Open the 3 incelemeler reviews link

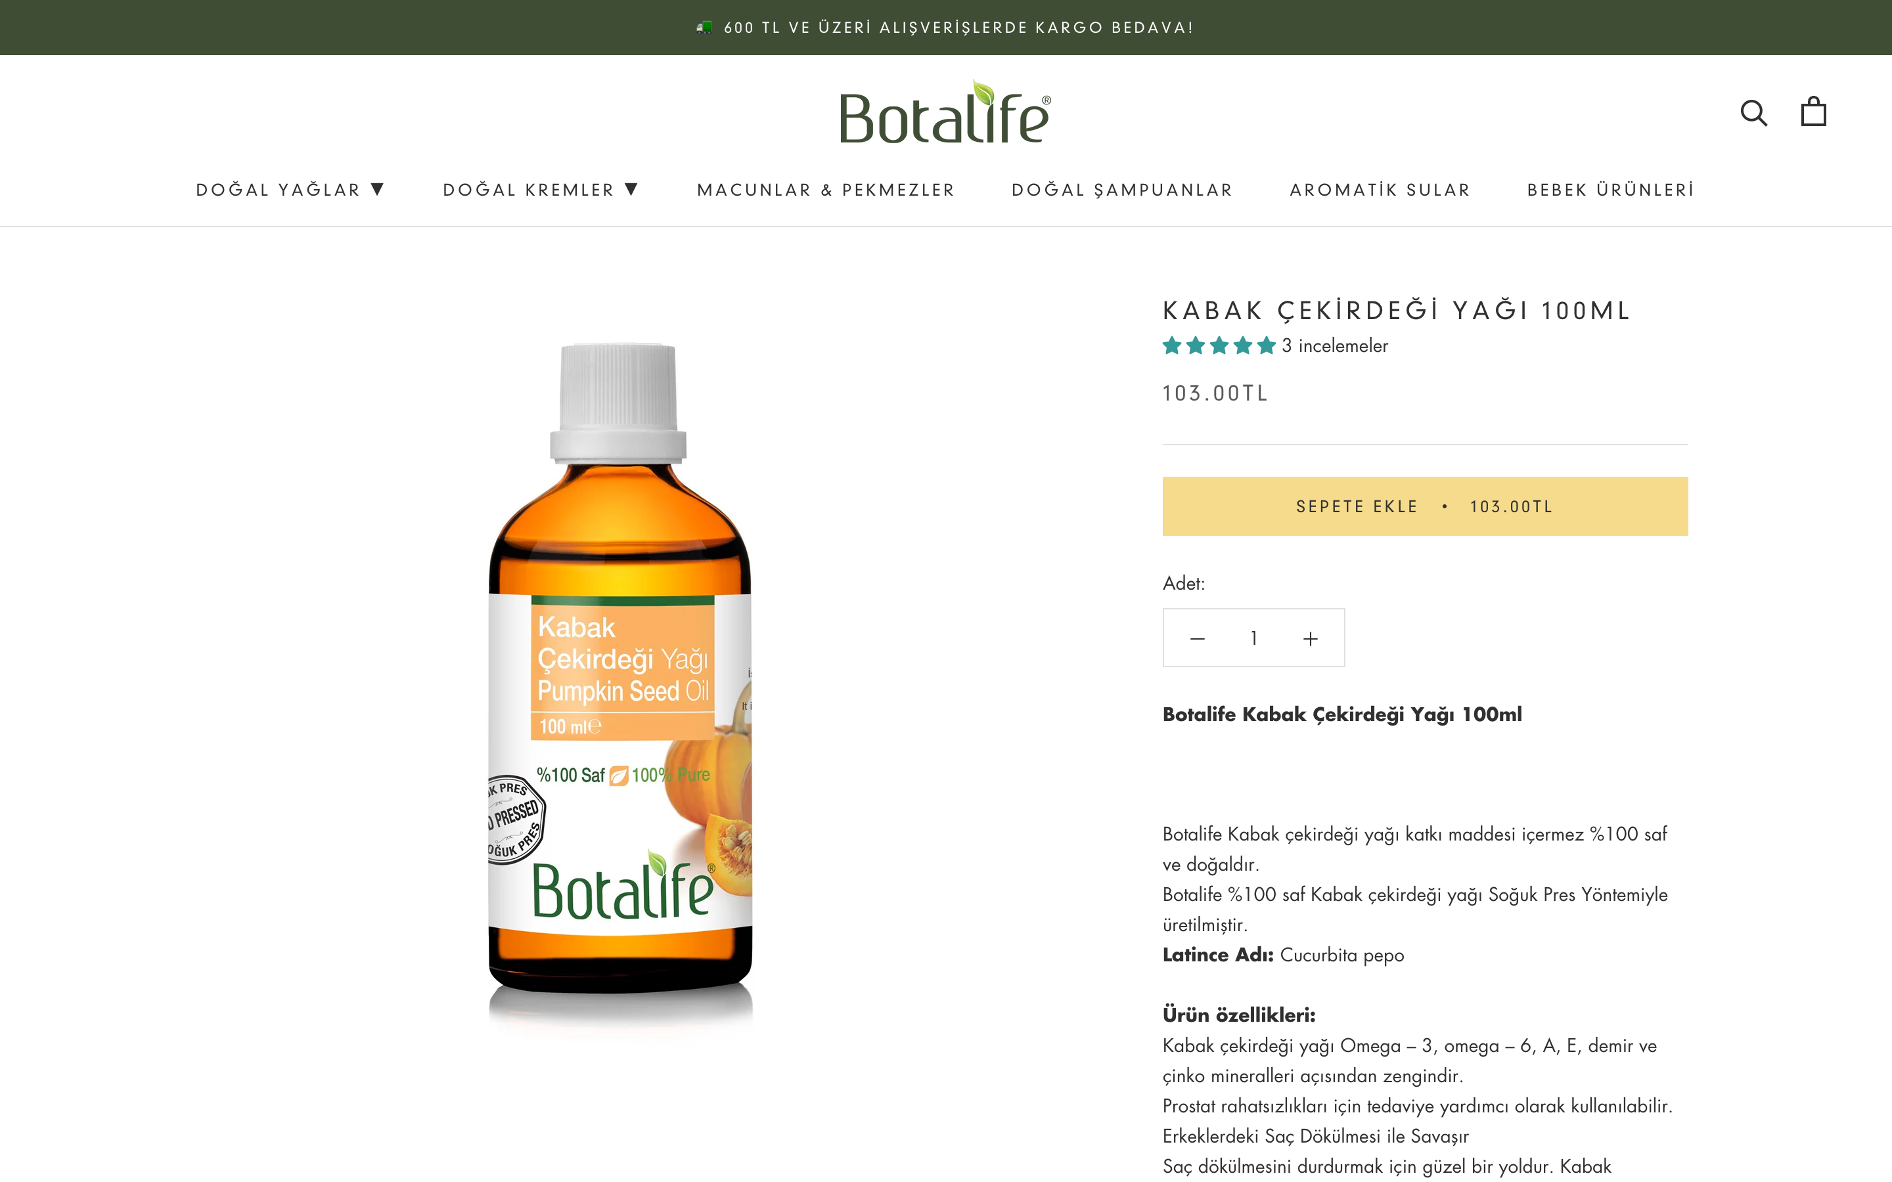coord(1334,345)
